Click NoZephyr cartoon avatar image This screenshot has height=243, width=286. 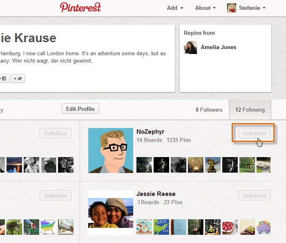click(x=111, y=151)
